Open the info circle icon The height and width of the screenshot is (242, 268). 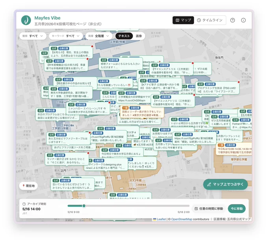pos(243,20)
